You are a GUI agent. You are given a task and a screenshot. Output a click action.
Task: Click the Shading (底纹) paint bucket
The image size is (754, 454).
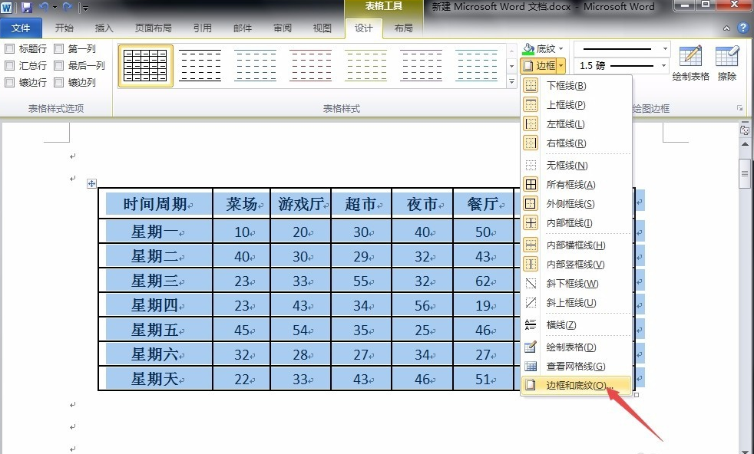click(x=528, y=48)
